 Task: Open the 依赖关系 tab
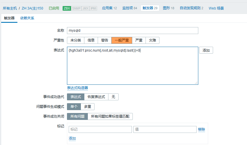[27, 18]
